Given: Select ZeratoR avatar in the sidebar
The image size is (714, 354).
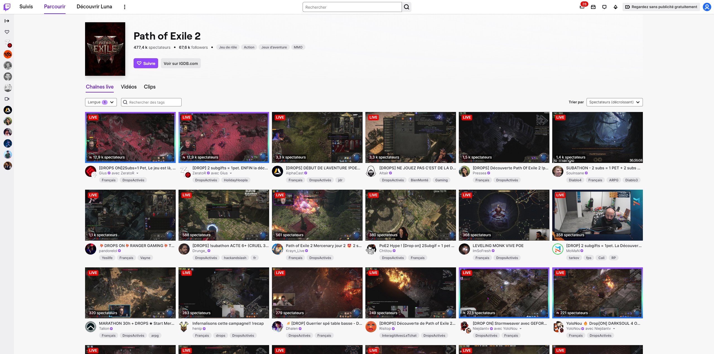Looking at the screenshot, I should 8,43.
